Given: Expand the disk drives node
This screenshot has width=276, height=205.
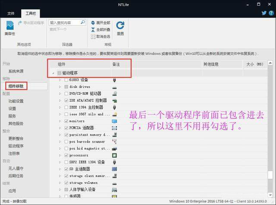Looking at the screenshot, I should coord(60,87).
